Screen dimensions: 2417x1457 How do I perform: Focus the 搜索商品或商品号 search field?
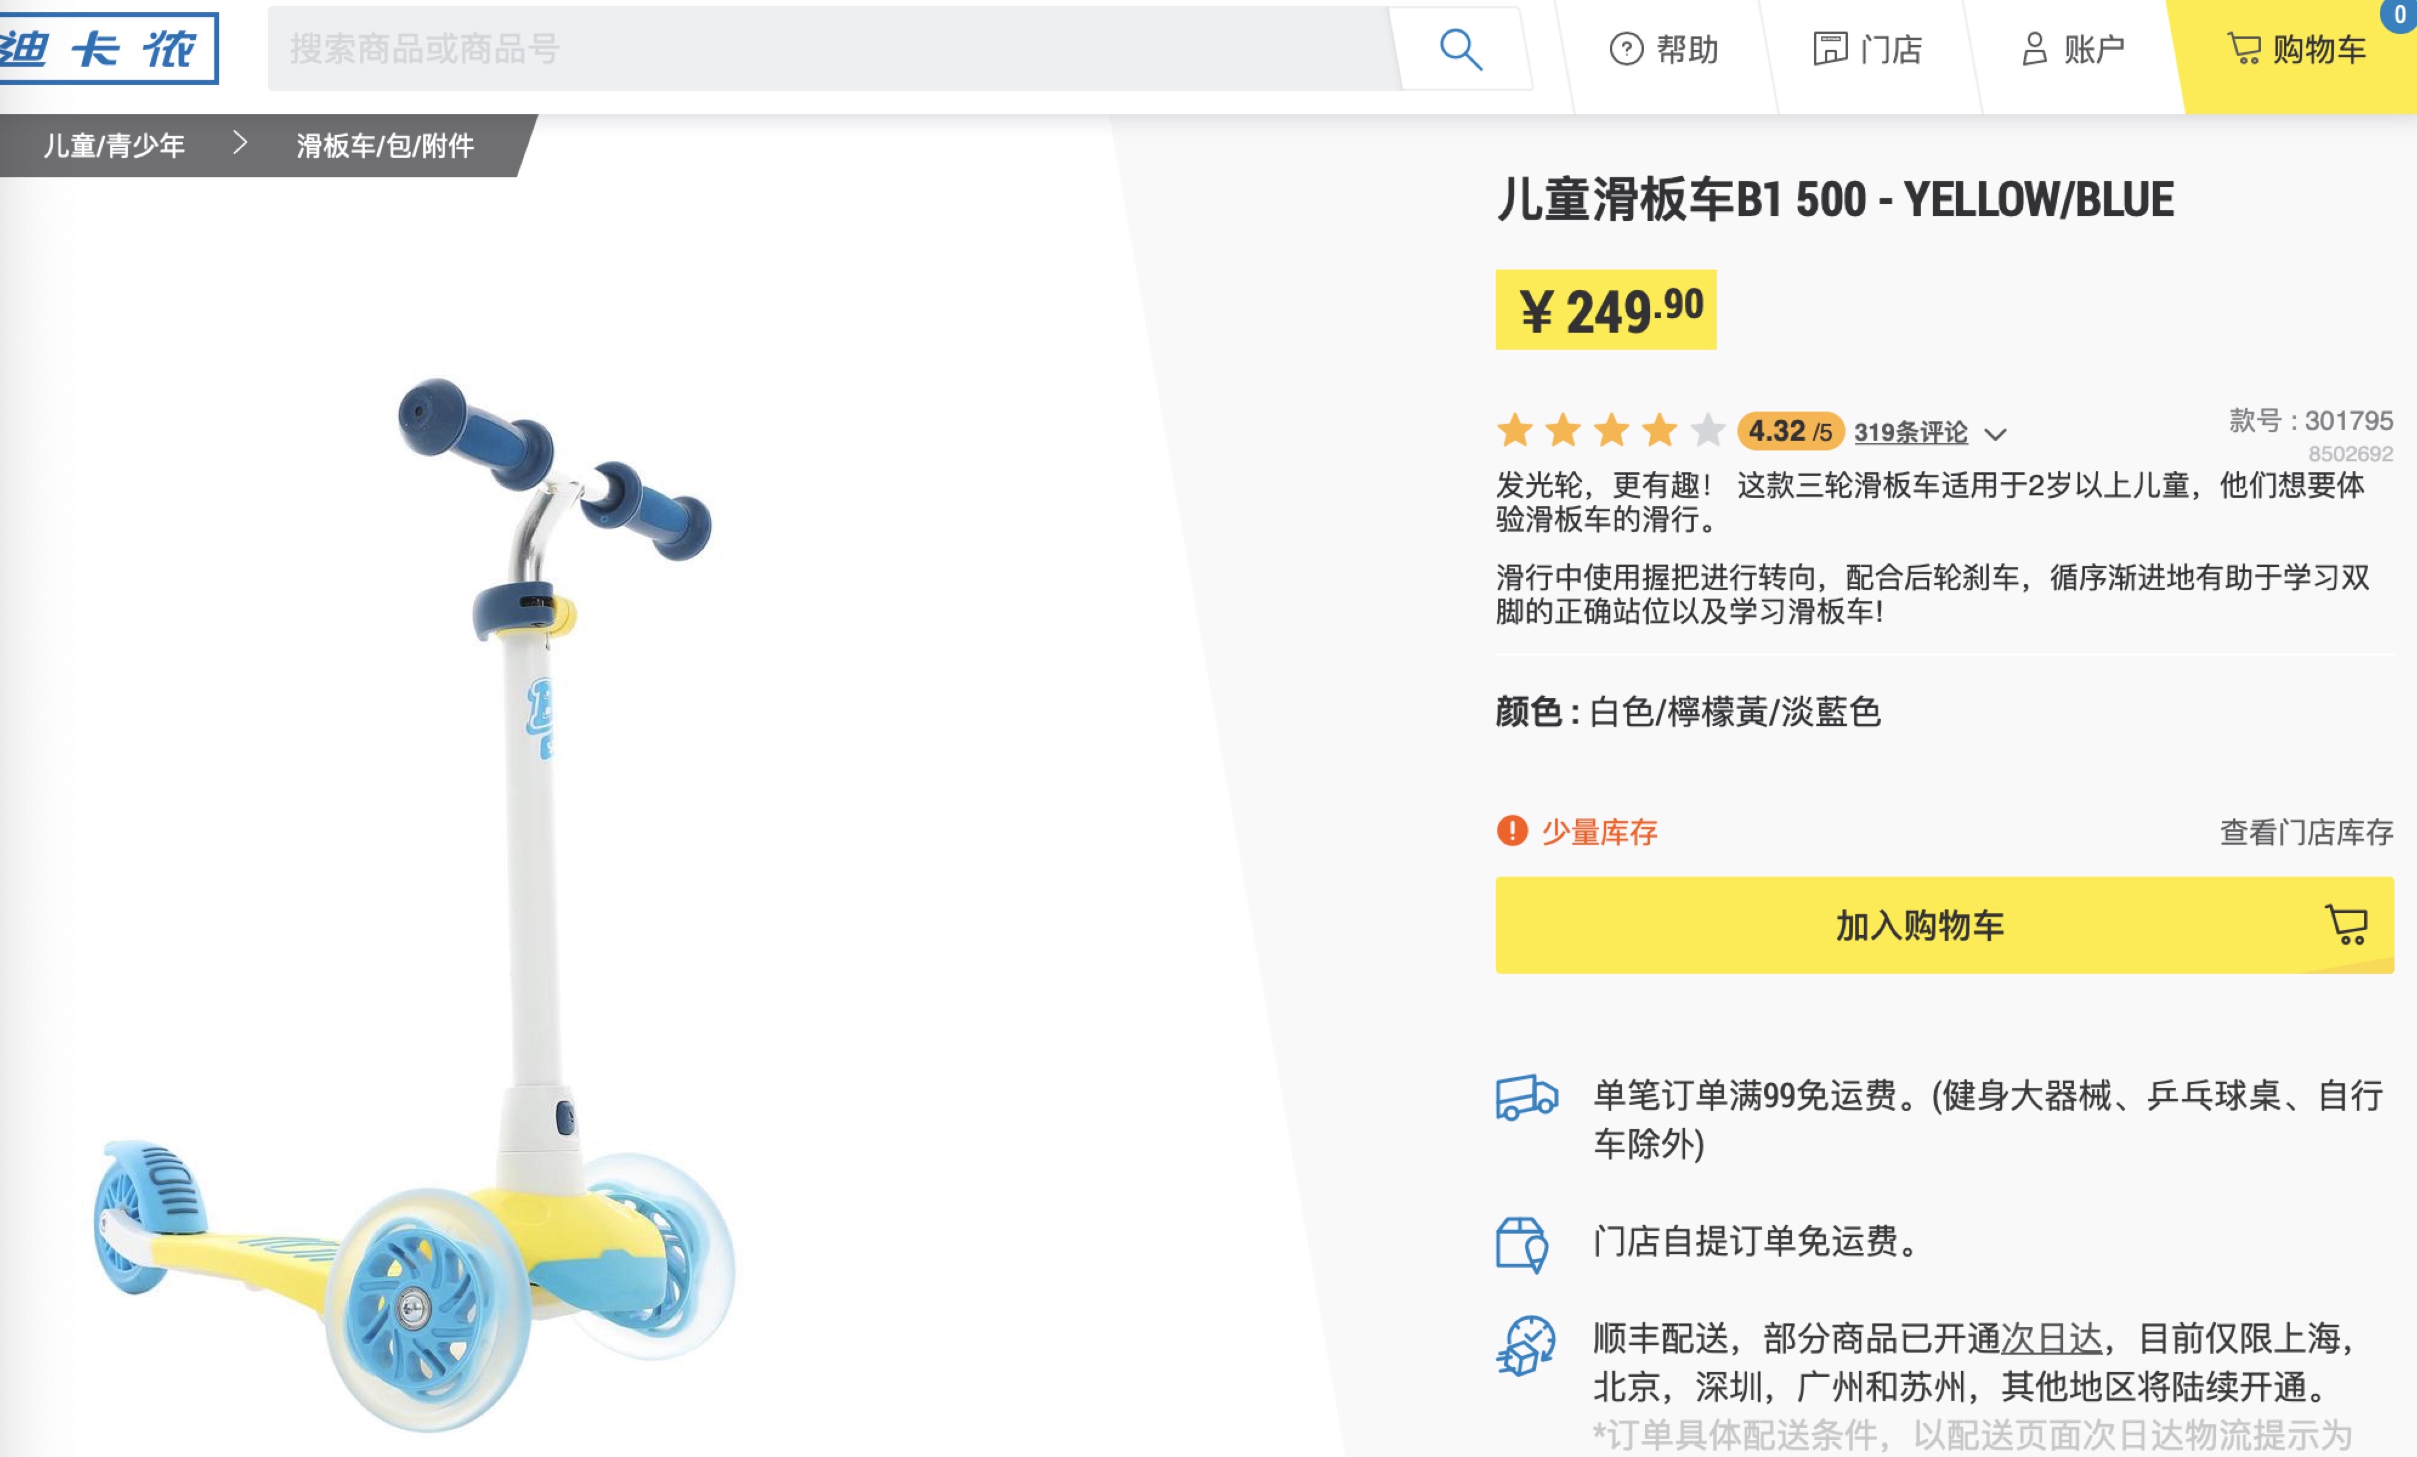(834, 49)
